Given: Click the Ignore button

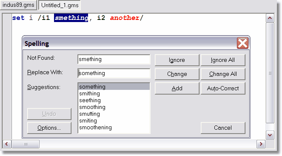Looking at the screenshot, I should (x=177, y=60).
